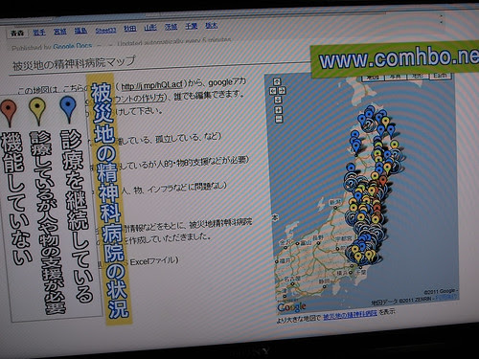The height and width of the screenshot is (359, 479).
Task: Click the 千葉 sheet tab
Action: pos(192,26)
